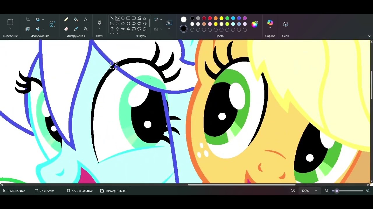The image size is (373, 209).
Task: Choose the Diamond shape
Action: [x=117, y=24]
